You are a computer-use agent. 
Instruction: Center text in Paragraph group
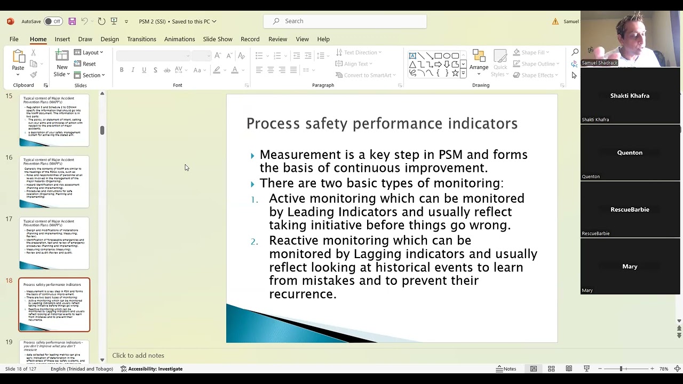pos(271,70)
